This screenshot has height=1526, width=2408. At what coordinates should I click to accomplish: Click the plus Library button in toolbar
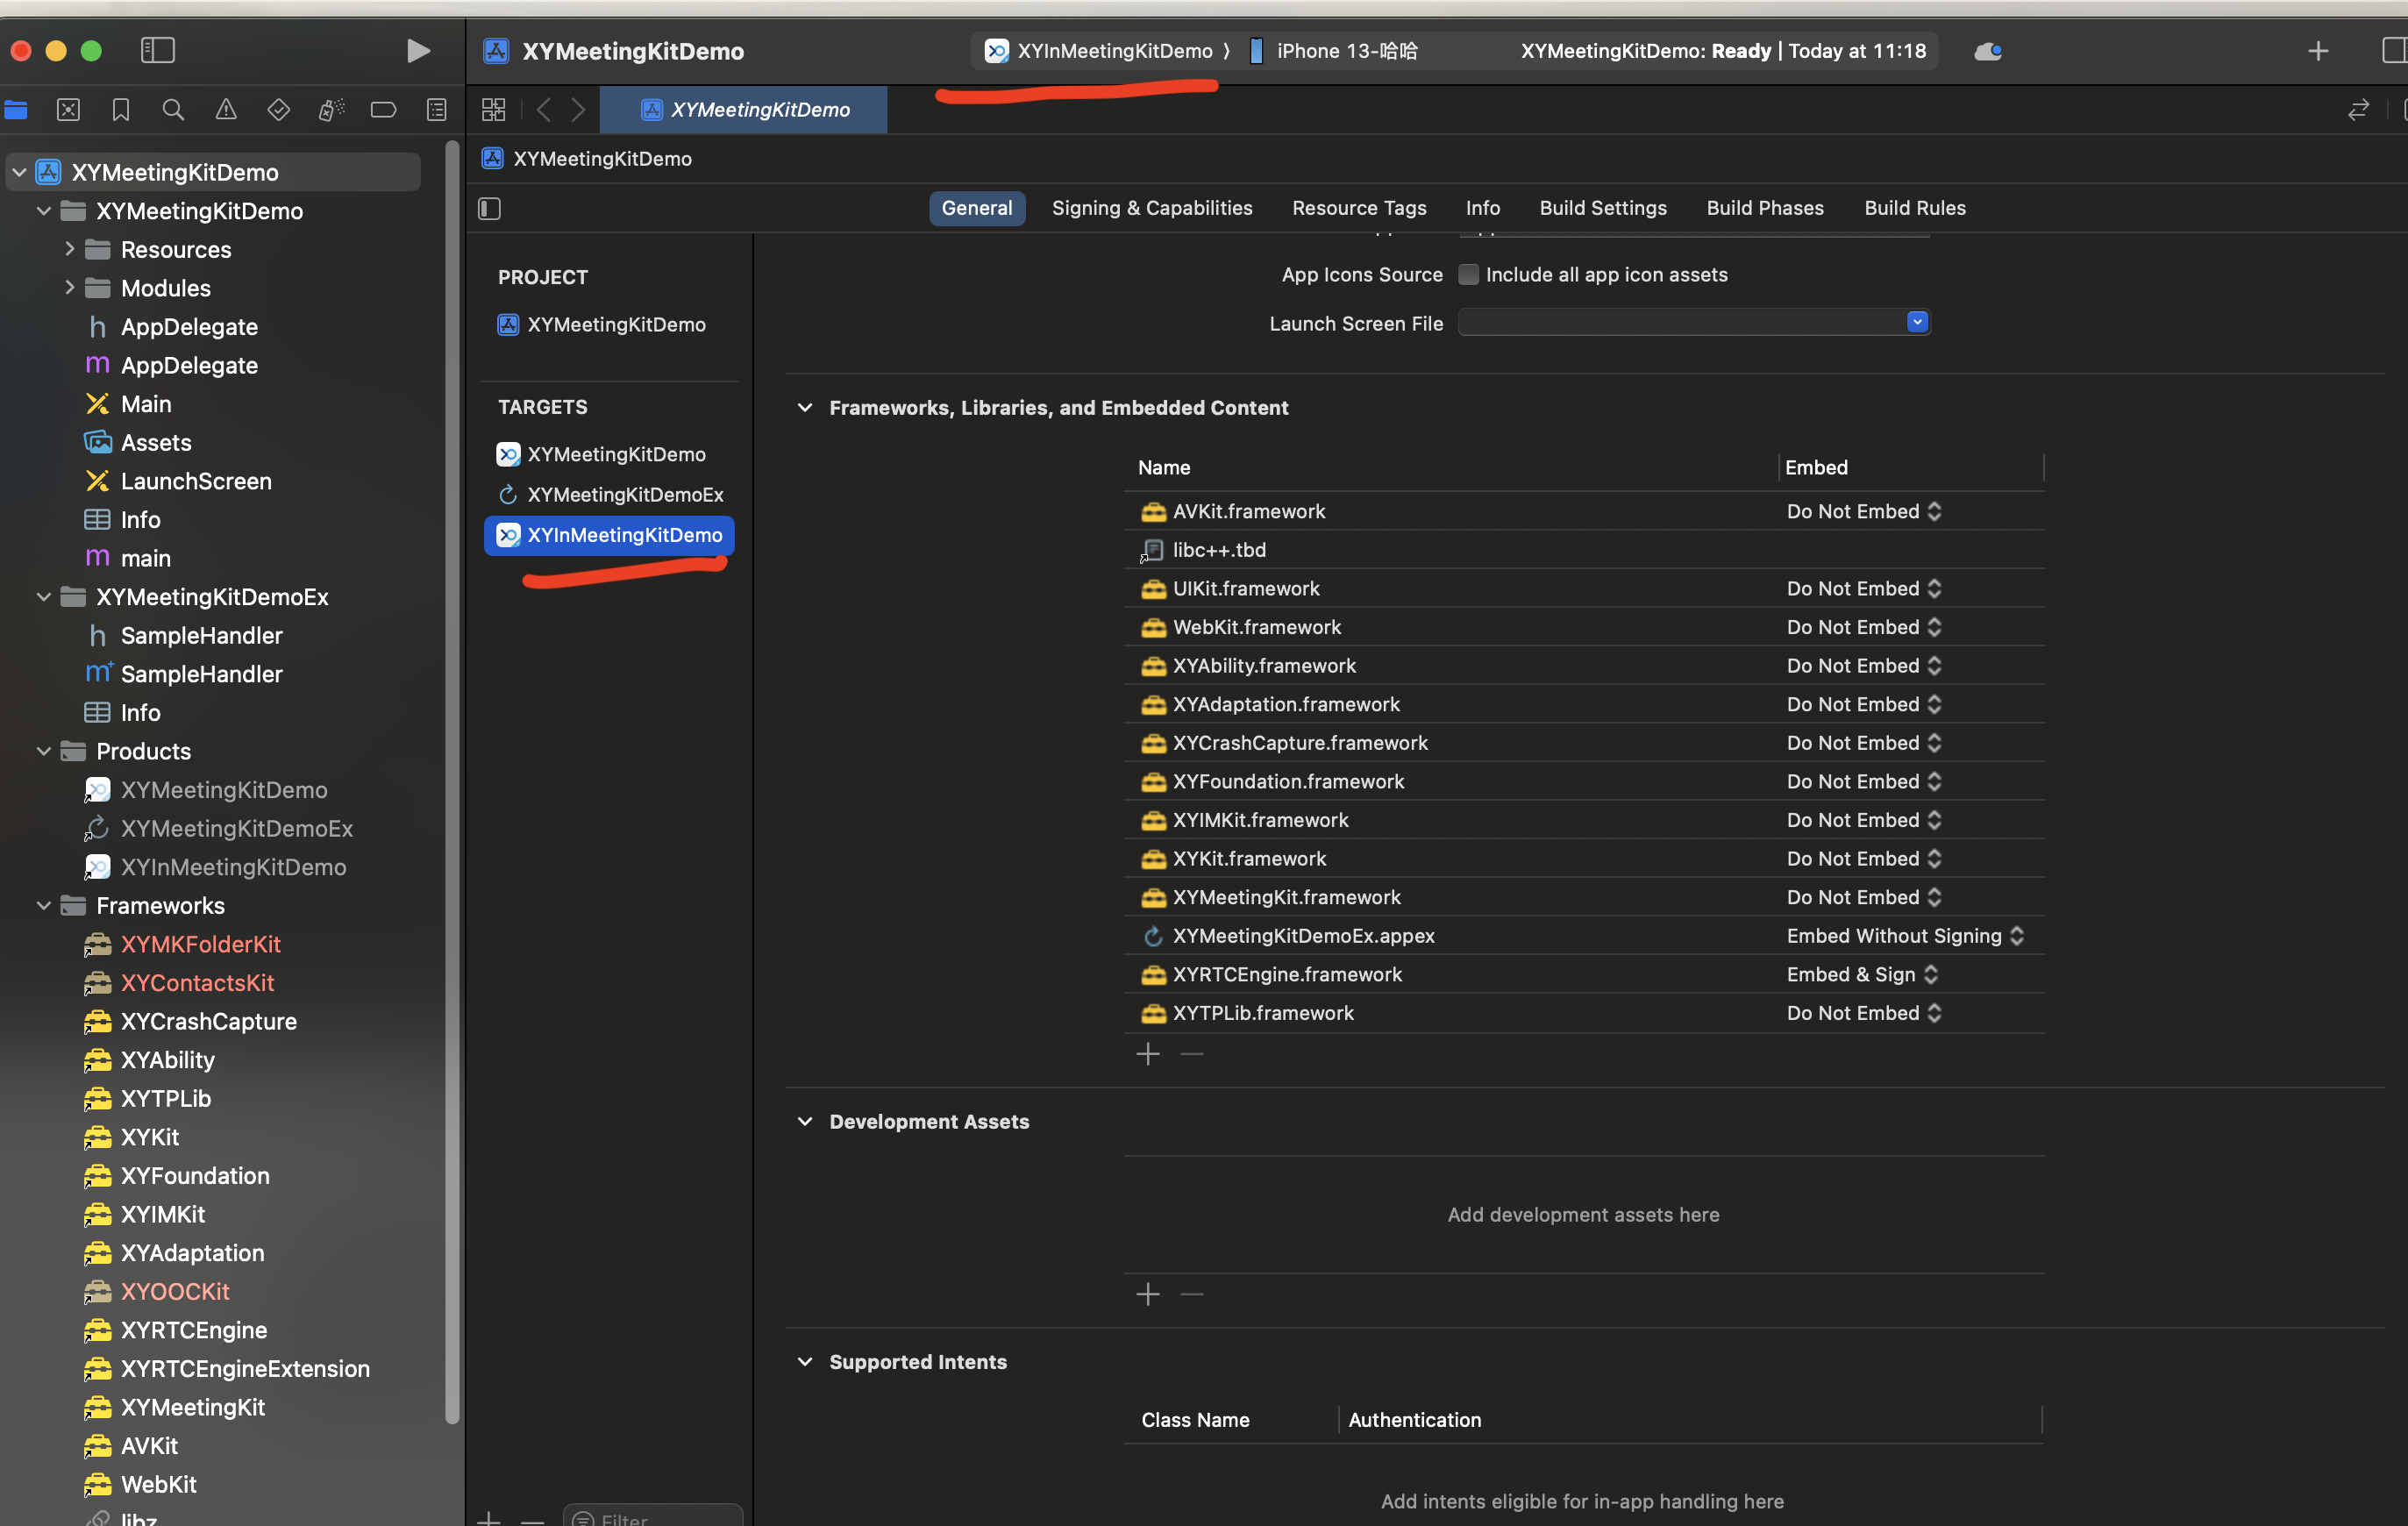coord(2318,51)
